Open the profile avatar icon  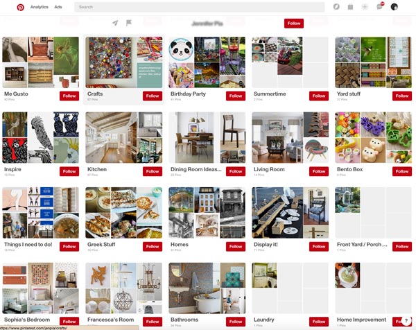[395, 7]
